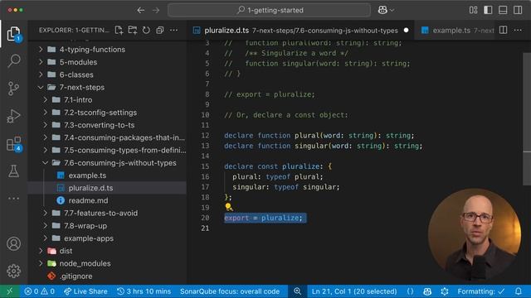Click the Formatting status indicator

coord(481,291)
